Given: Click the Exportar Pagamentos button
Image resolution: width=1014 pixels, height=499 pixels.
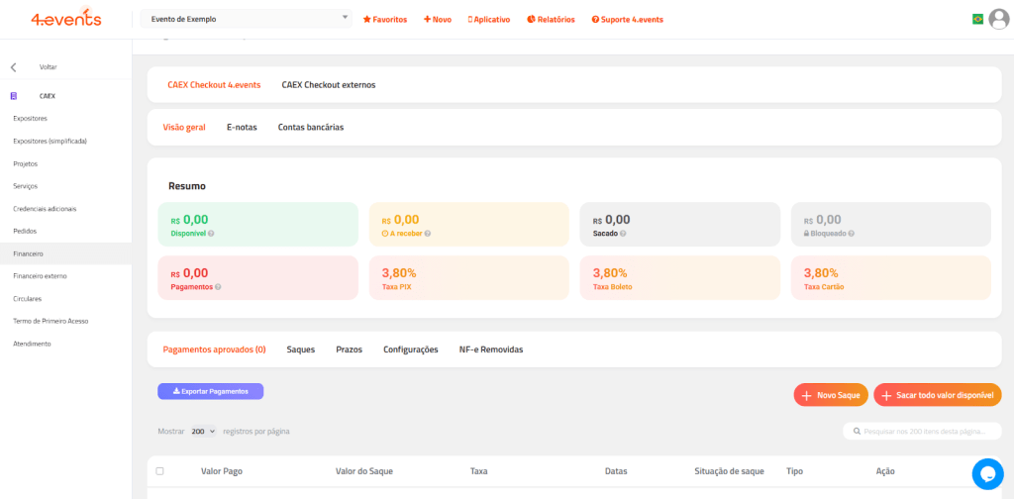Looking at the screenshot, I should [210, 391].
